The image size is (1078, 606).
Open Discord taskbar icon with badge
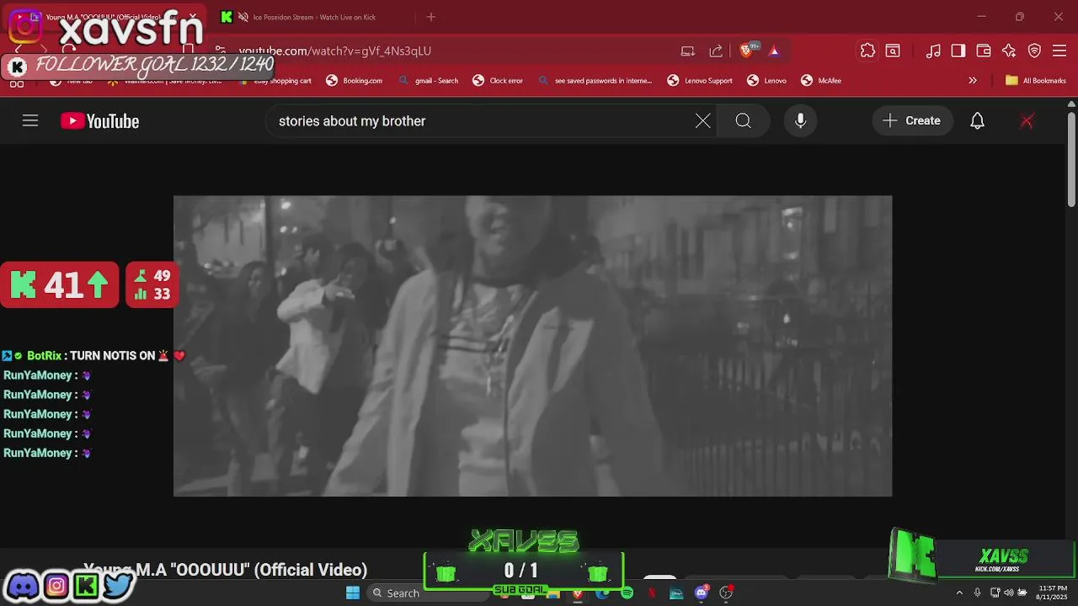click(702, 593)
